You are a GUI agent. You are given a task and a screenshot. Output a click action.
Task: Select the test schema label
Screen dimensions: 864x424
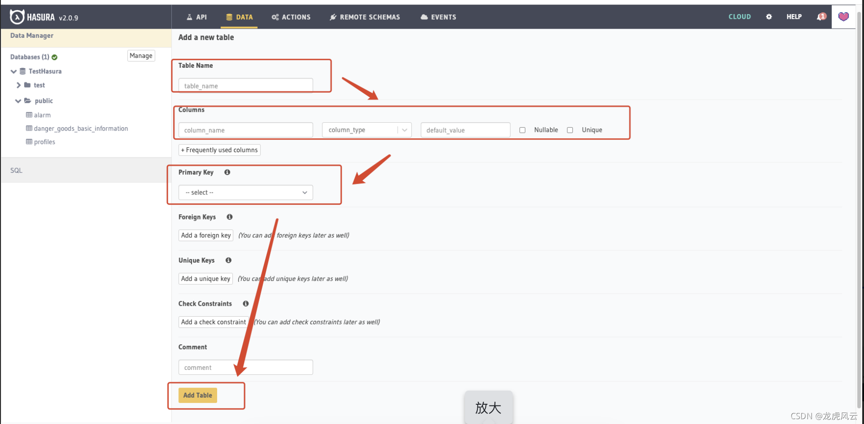pos(39,85)
